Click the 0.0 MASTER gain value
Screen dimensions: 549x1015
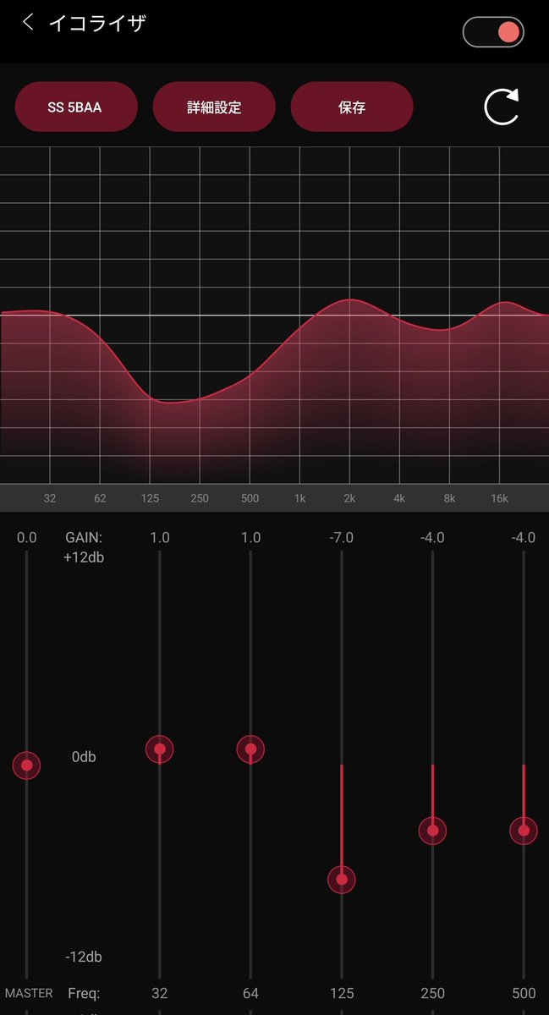27,538
